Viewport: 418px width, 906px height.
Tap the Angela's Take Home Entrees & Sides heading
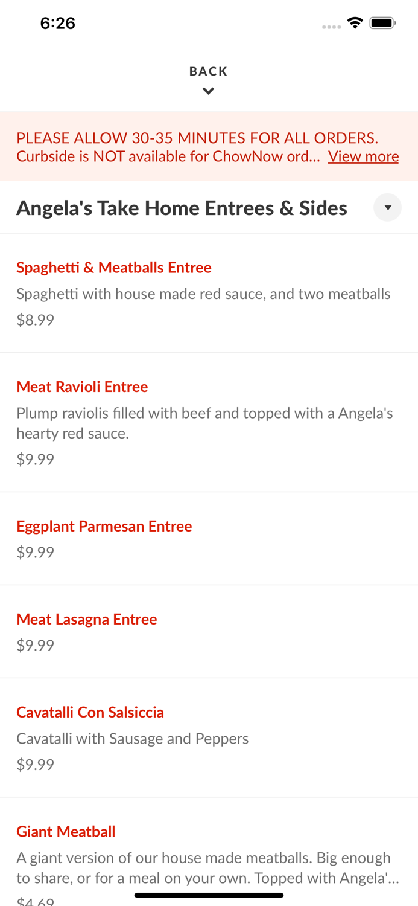182,208
